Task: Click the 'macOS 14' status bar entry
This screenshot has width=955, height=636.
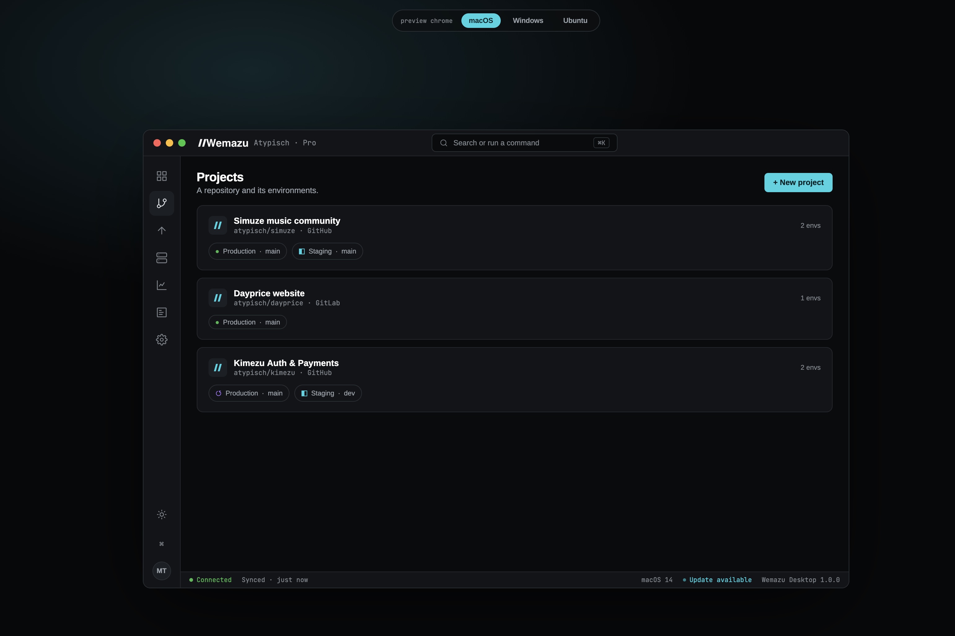Action: pos(657,580)
